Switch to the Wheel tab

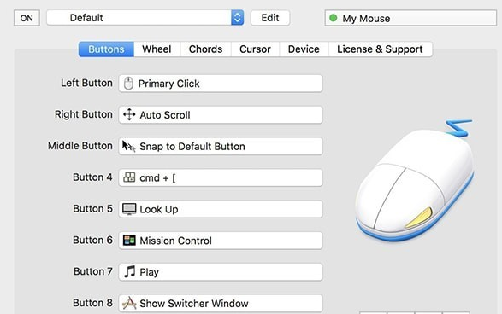click(x=157, y=49)
